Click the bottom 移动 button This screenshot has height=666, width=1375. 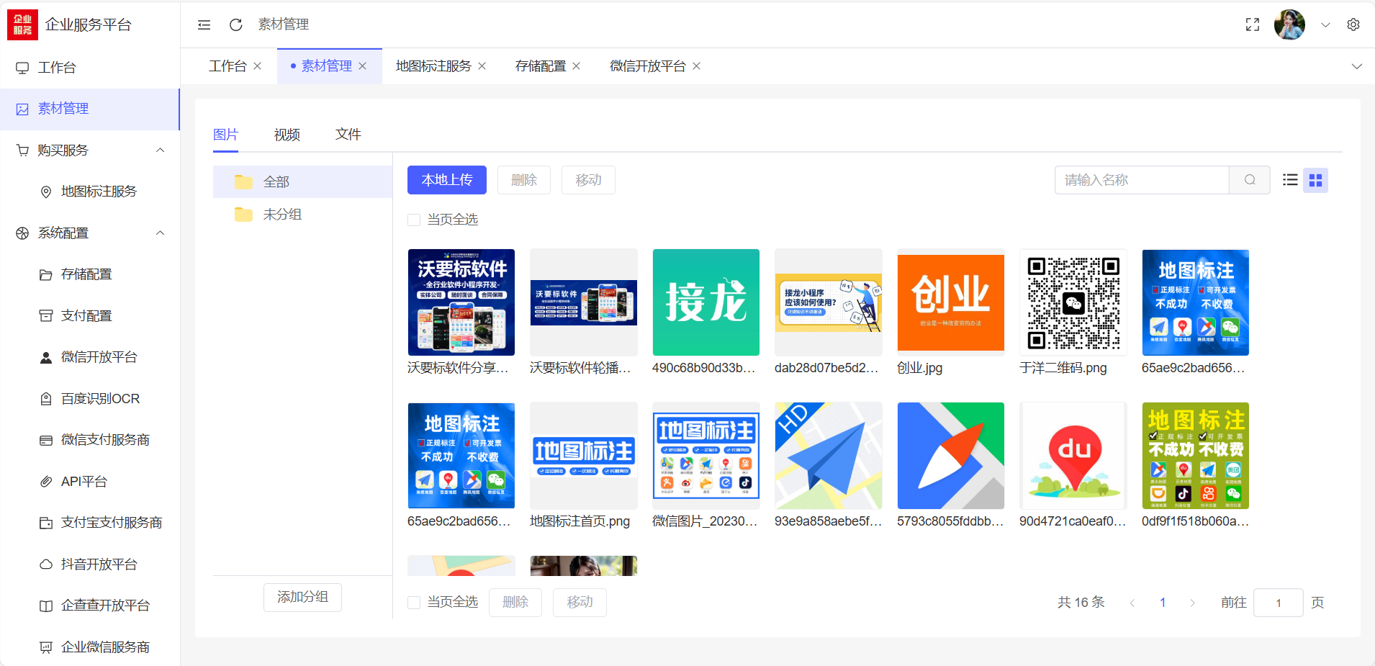click(x=580, y=603)
